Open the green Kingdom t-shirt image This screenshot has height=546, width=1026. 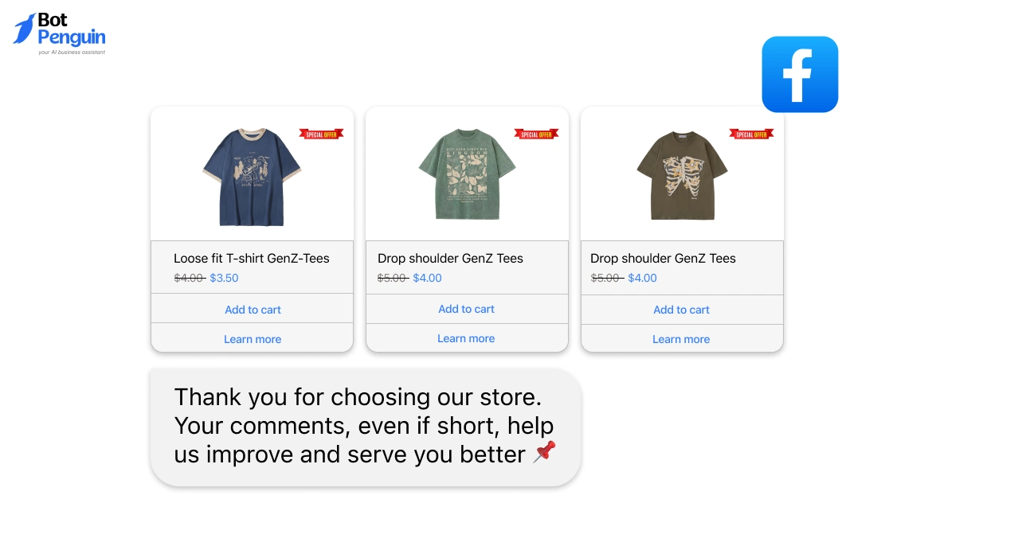click(467, 175)
